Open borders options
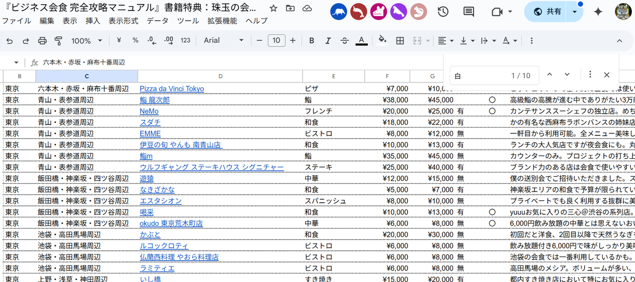The image size is (635, 282). tap(400, 41)
